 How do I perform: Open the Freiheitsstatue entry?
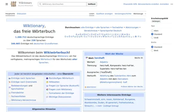tap(126, 103)
